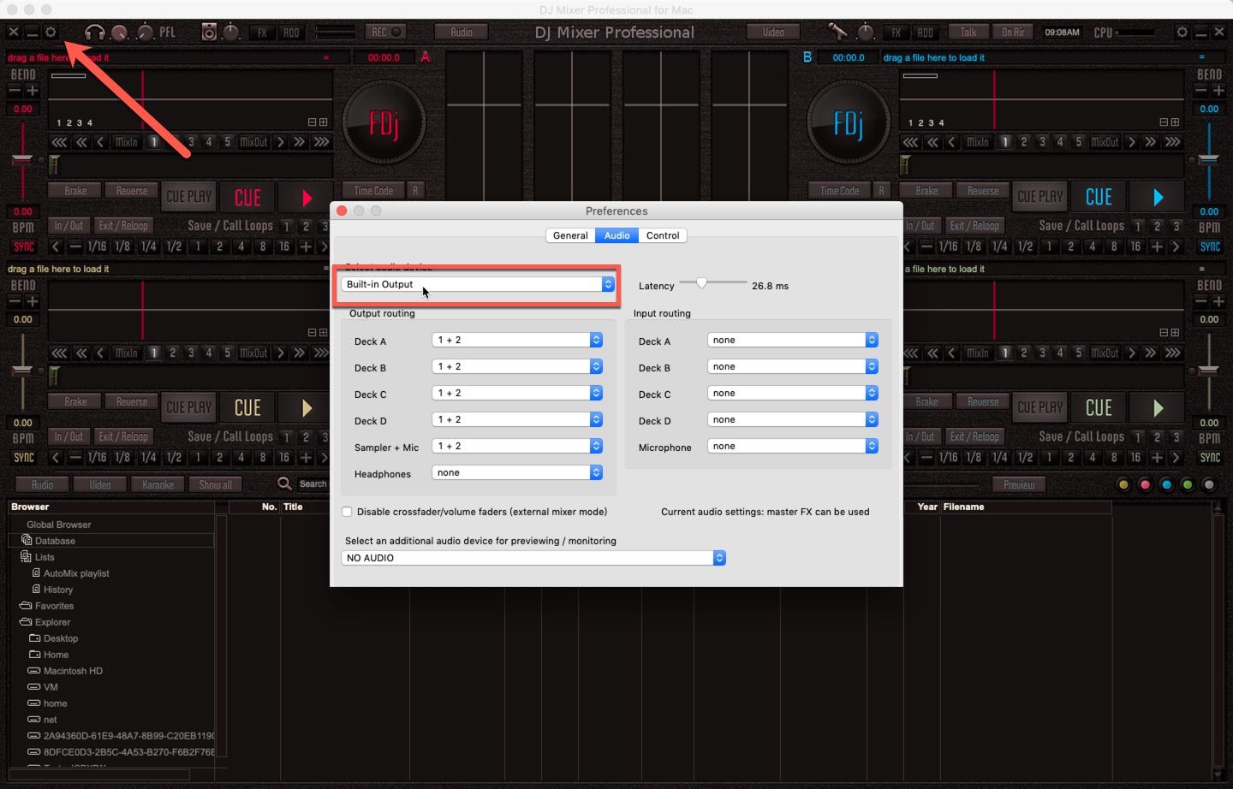This screenshot has height=789, width=1233.
Task: Select the Karaoke filter above Browser
Action: [158, 484]
